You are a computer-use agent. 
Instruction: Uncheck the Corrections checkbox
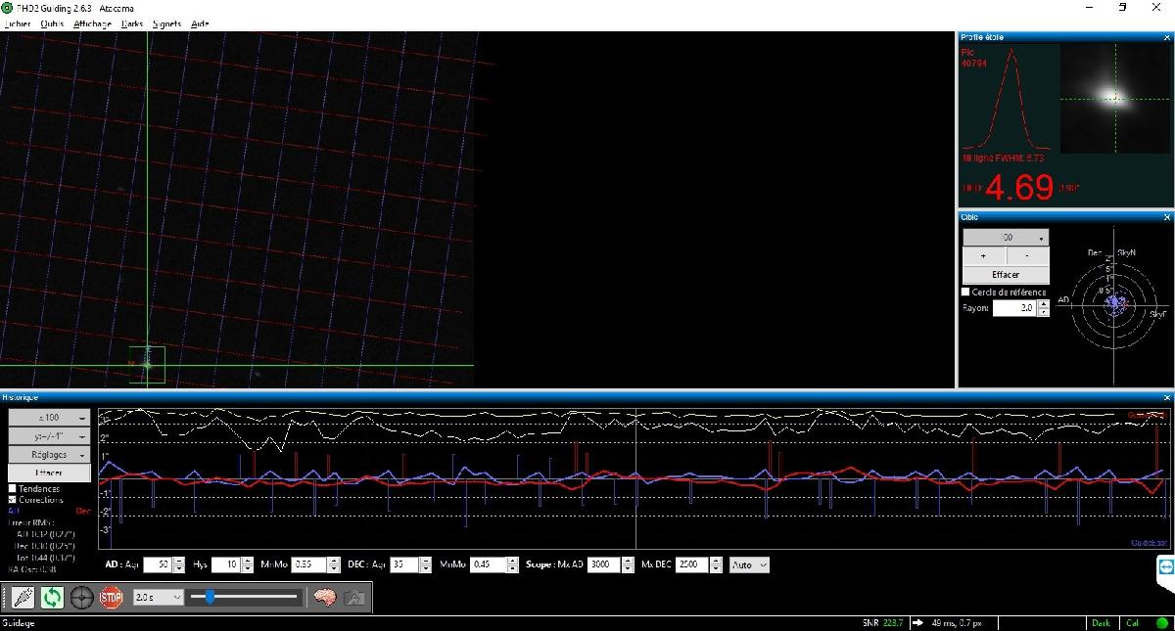(13, 500)
